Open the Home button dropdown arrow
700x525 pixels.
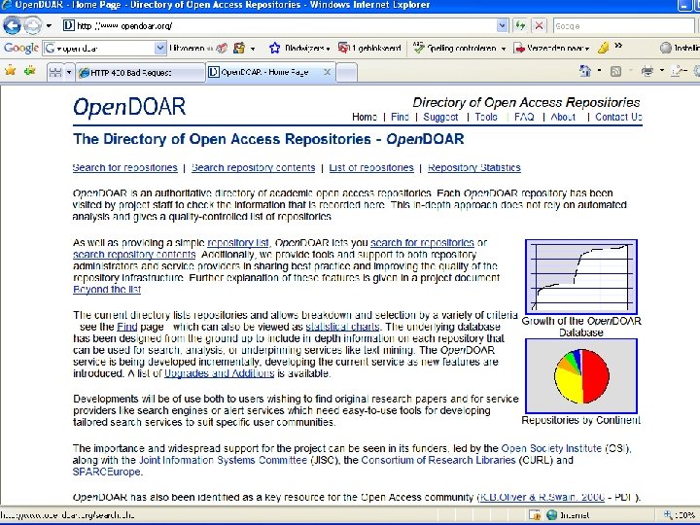[599, 71]
